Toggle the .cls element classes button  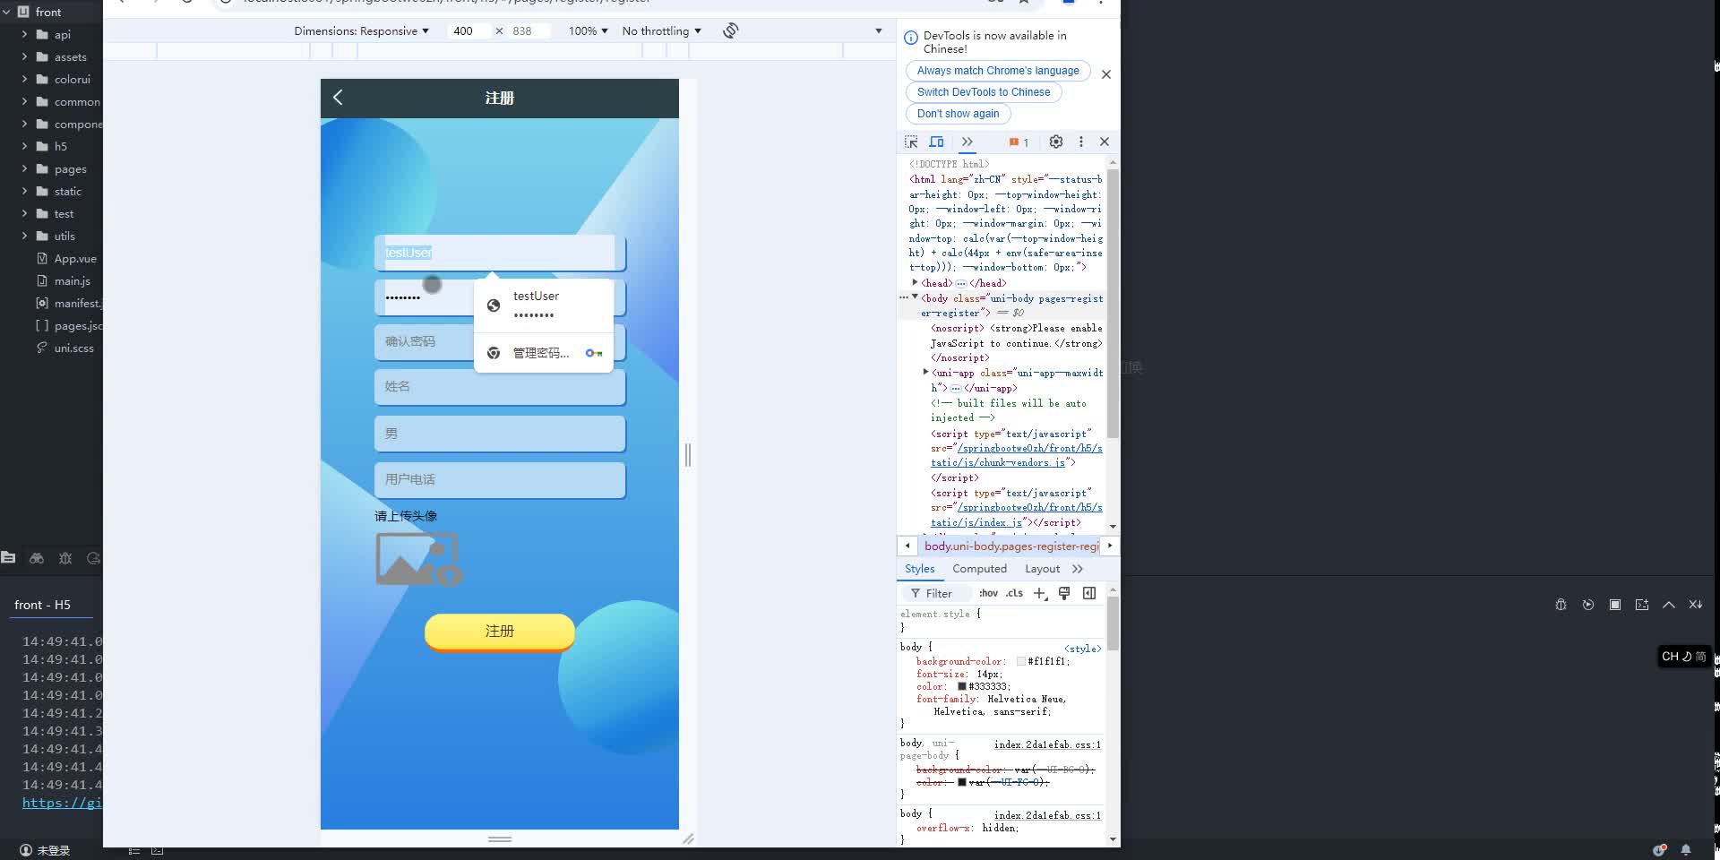[x=1014, y=593]
